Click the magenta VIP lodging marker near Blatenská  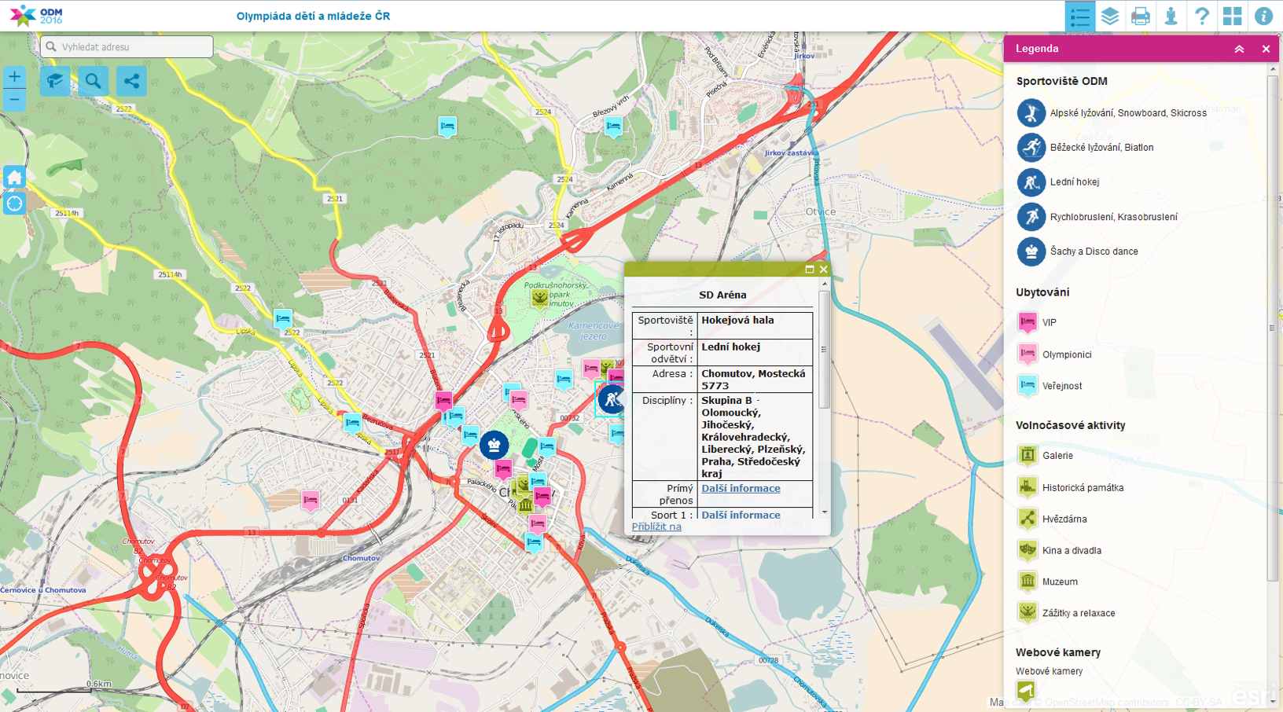point(443,400)
